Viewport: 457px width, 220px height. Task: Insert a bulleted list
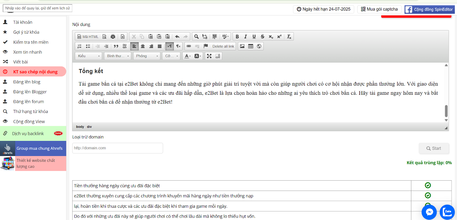tap(88, 46)
